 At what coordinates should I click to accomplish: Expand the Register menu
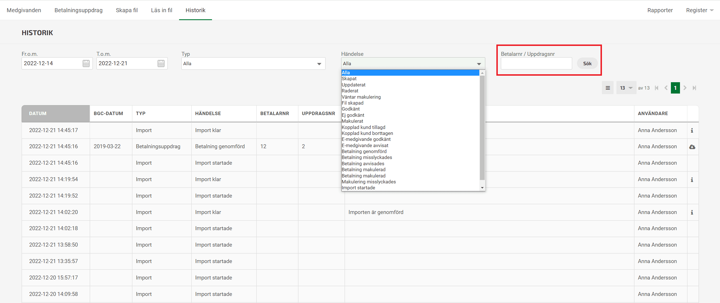(x=700, y=10)
